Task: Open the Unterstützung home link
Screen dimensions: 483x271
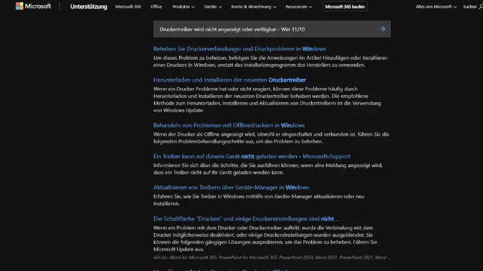Action: click(89, 6)
